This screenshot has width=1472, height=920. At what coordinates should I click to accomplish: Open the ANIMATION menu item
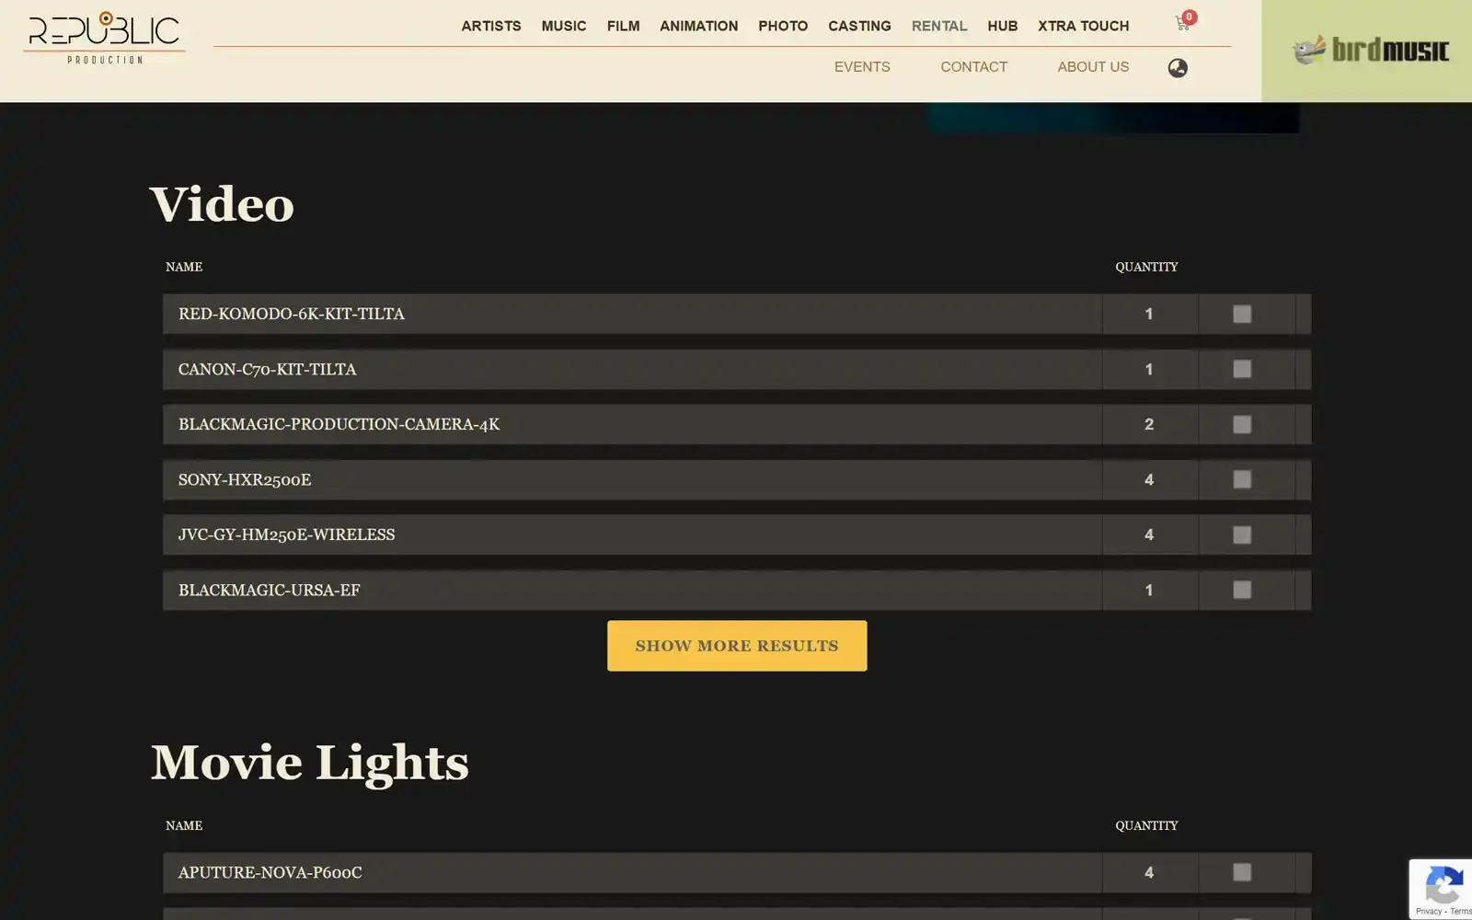coord(698,26)
